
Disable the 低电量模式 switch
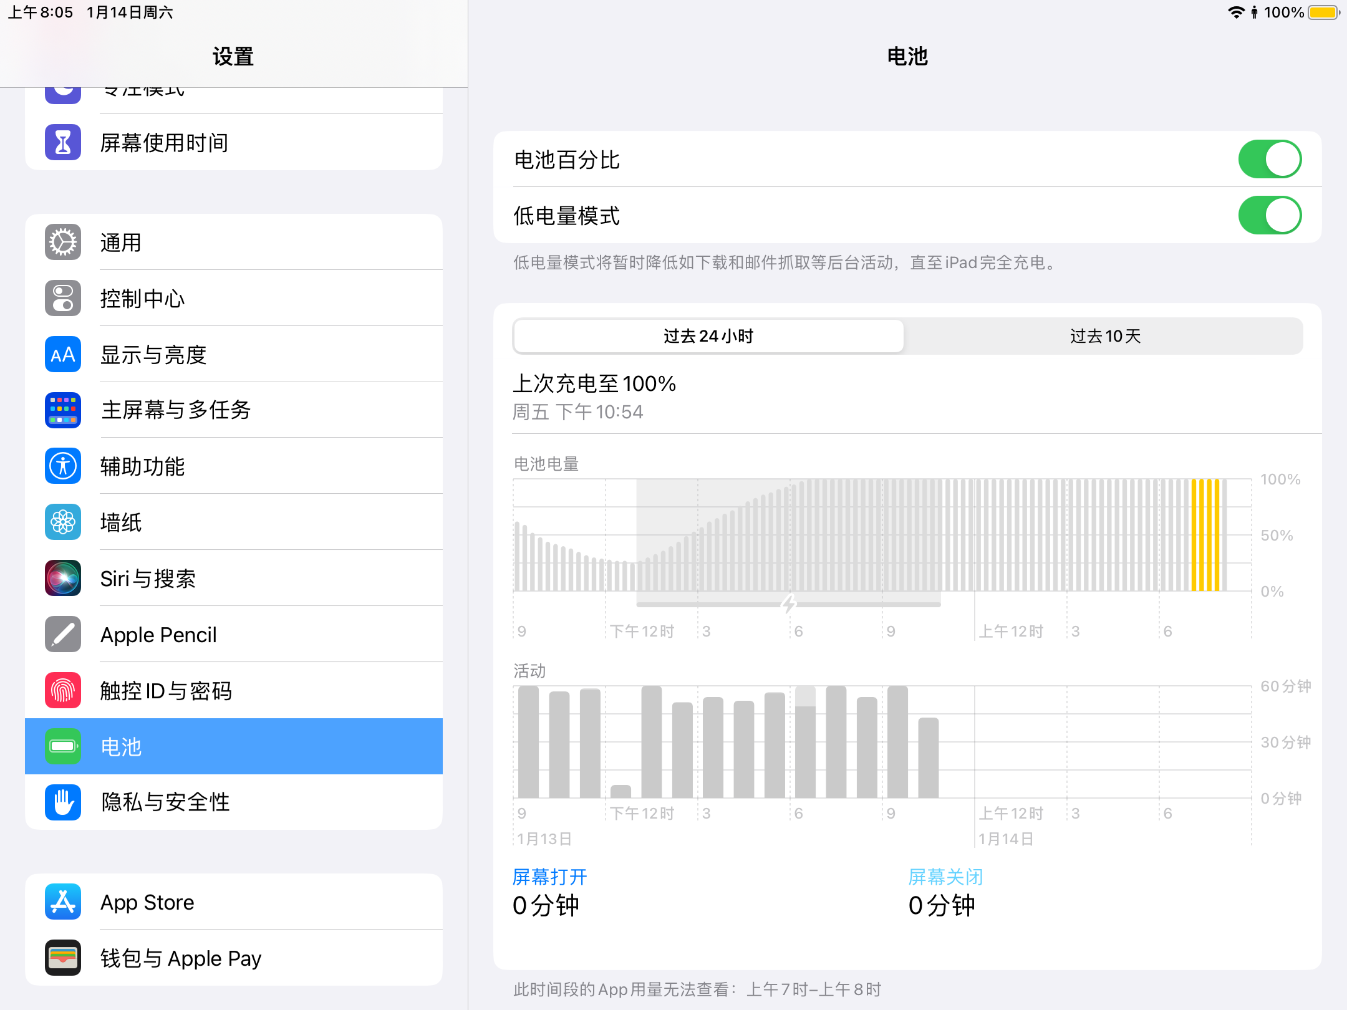[1269, 216]
